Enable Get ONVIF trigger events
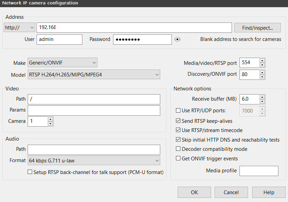288x202 pixels. tap(178, 158)
